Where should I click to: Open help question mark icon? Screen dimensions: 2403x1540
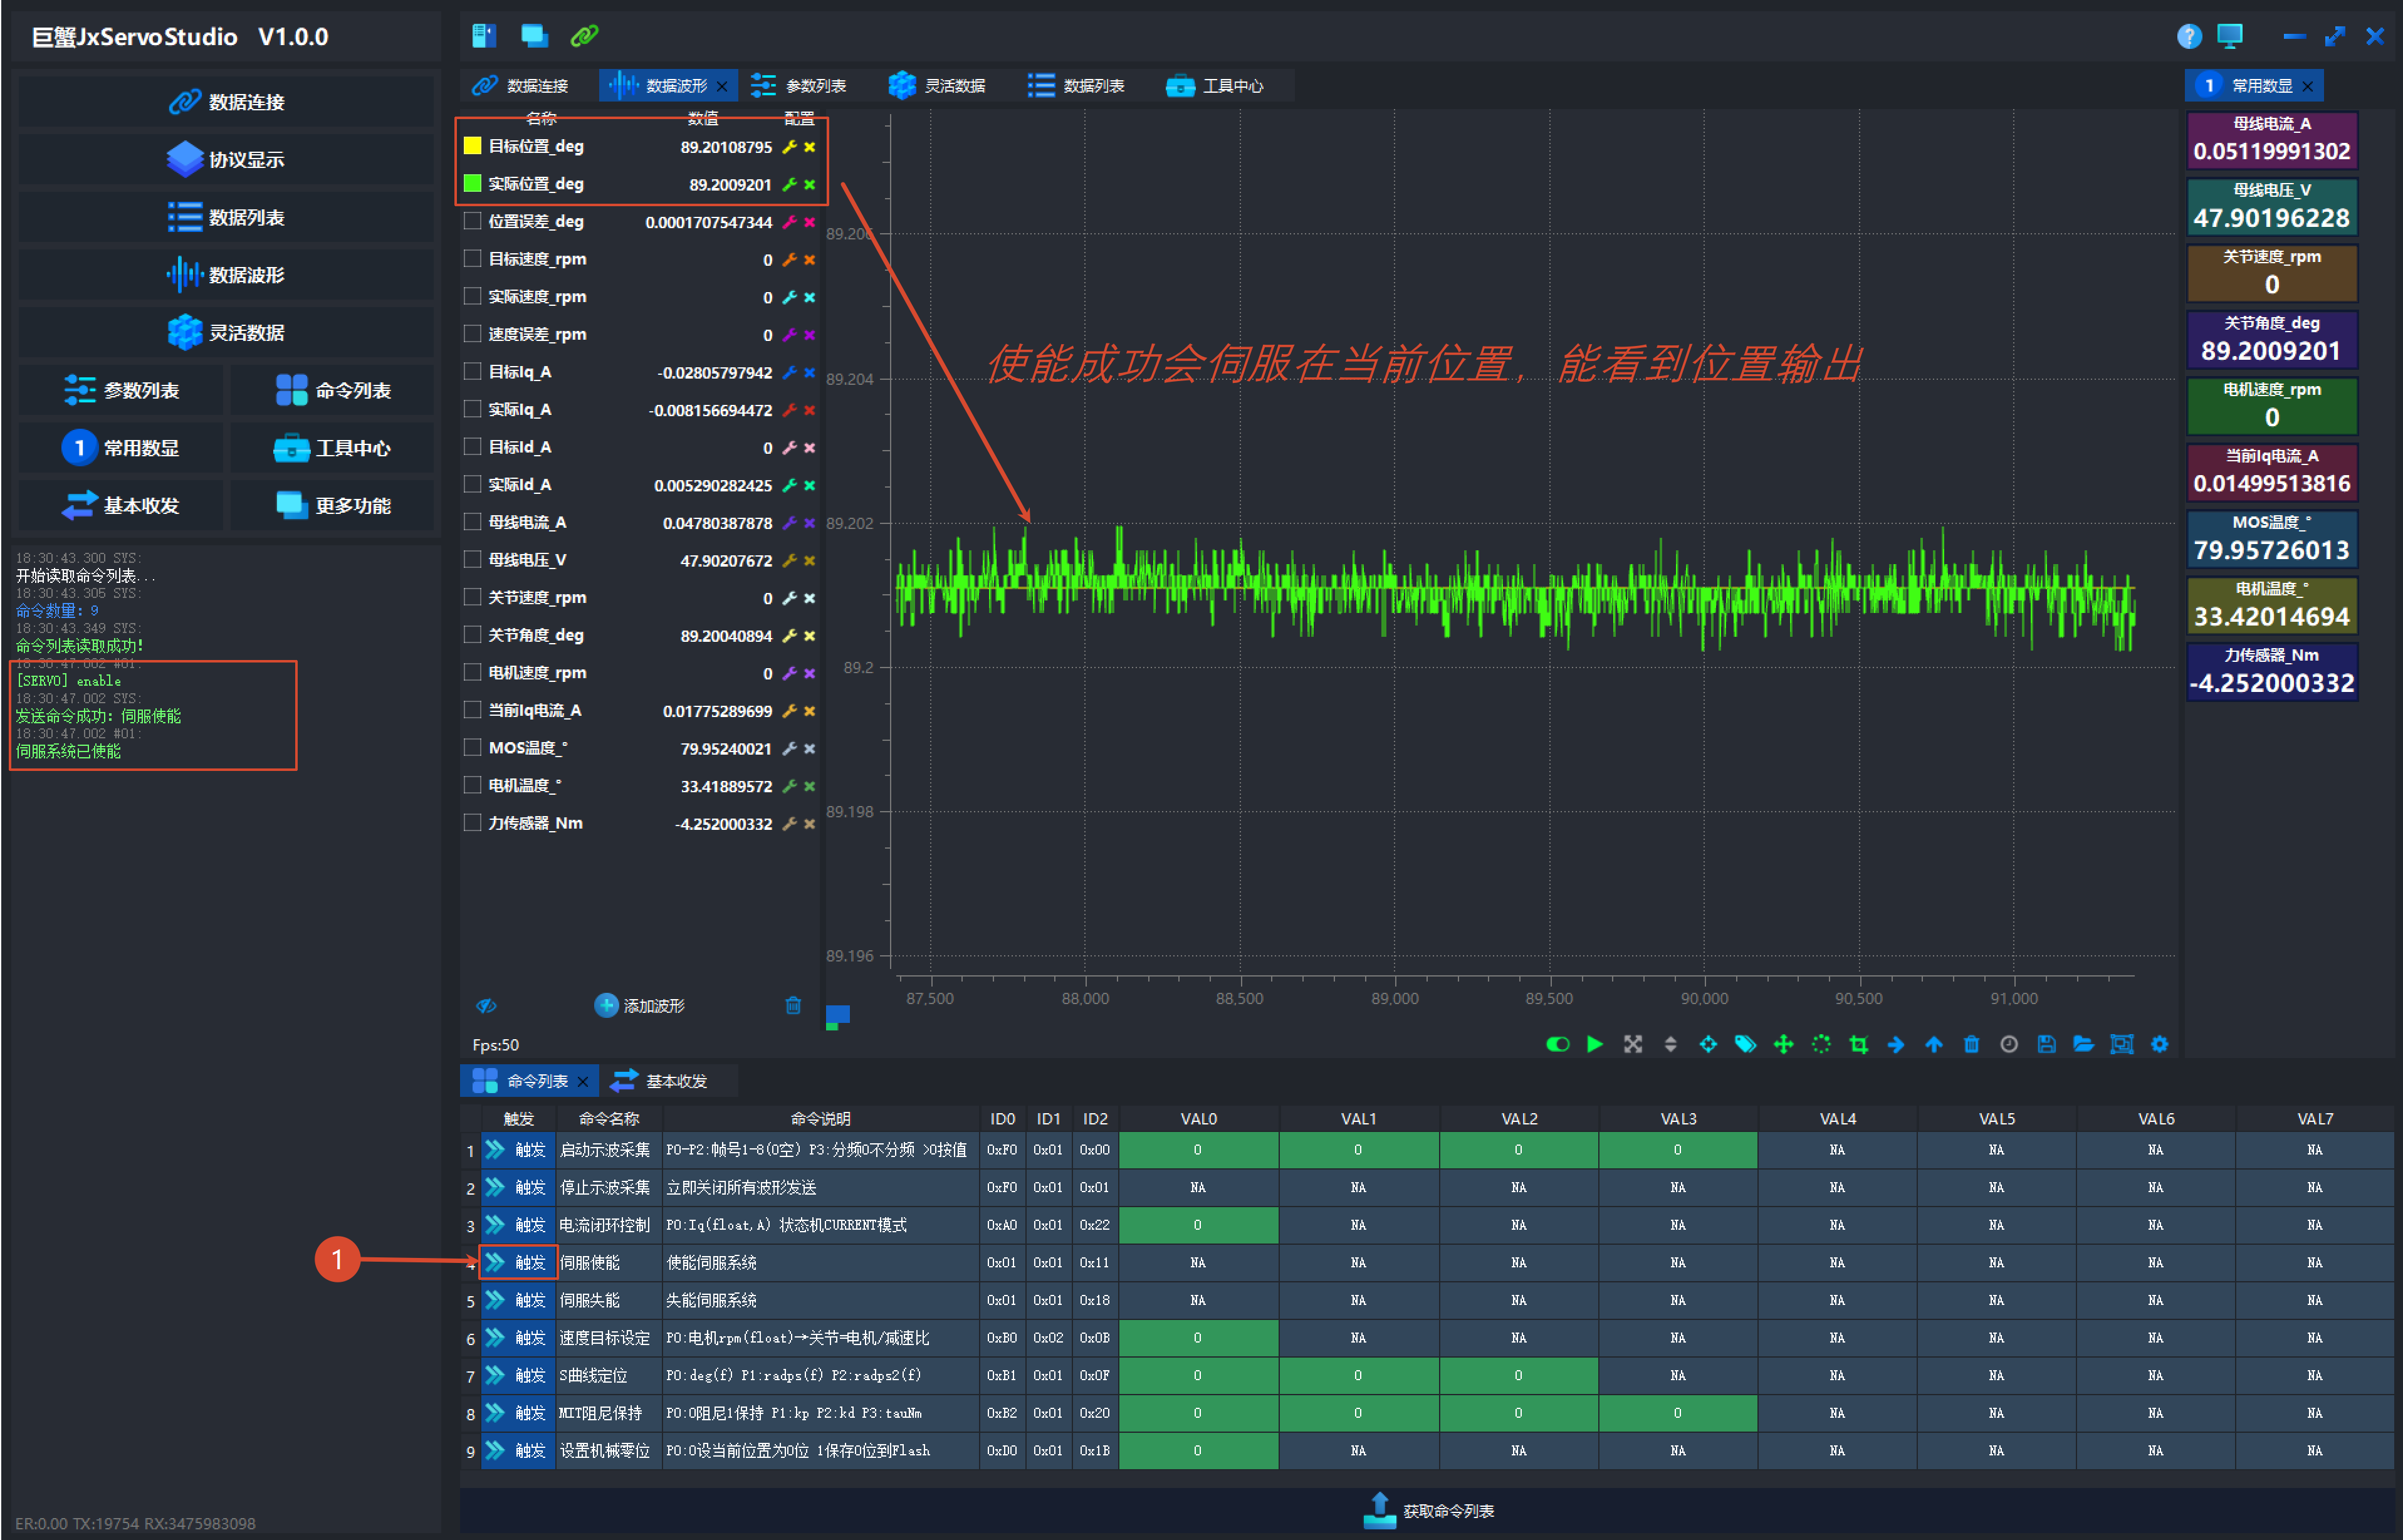(x=2189, y=36)
